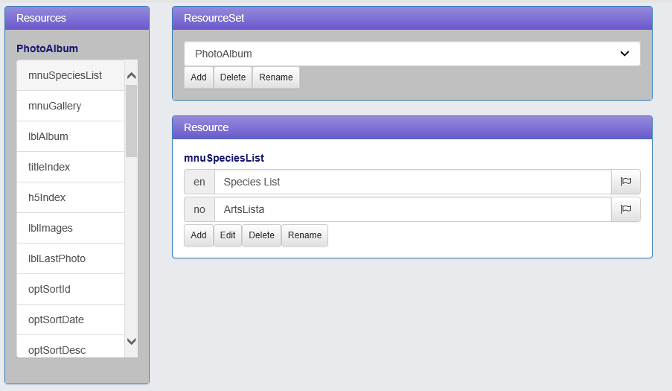
Task: Choose the titleIndex resource item
Action: (x=71, y=167)
